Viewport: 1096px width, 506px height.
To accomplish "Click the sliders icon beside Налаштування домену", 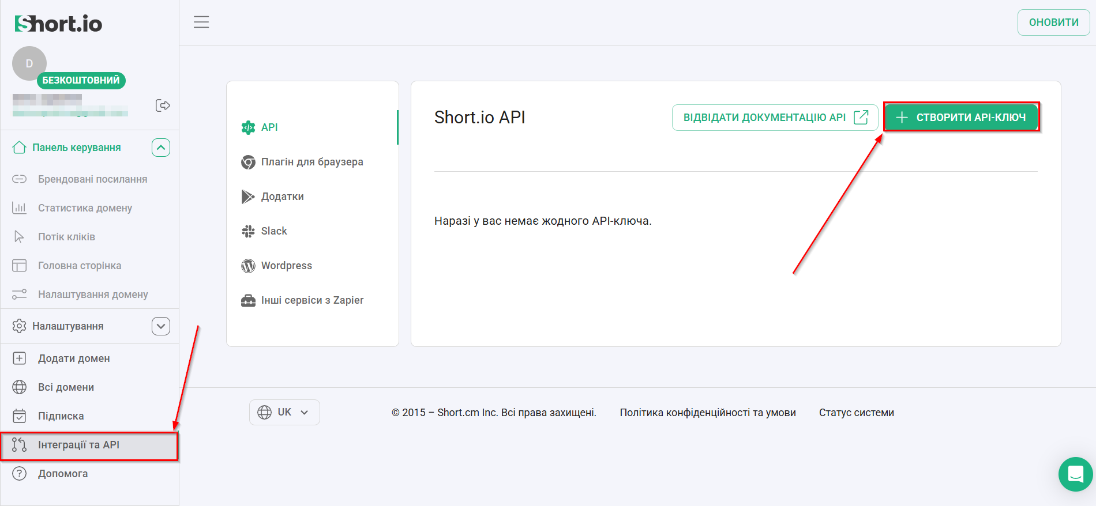I will click(x=20, y=294).
